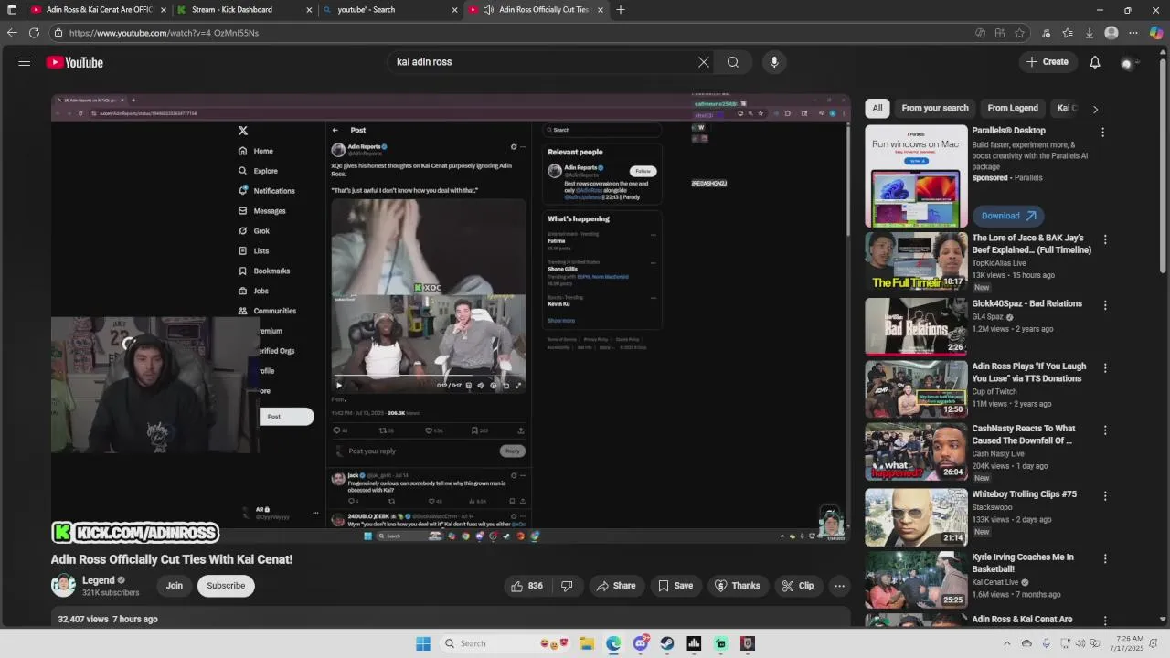1170x658 pixels.
Task: Dislike the video with thumbs down
Action: pyautogui.click(x=567, y=586)
